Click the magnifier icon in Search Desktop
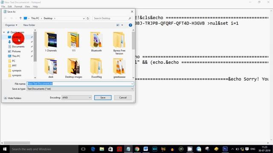 coord(130,18)
